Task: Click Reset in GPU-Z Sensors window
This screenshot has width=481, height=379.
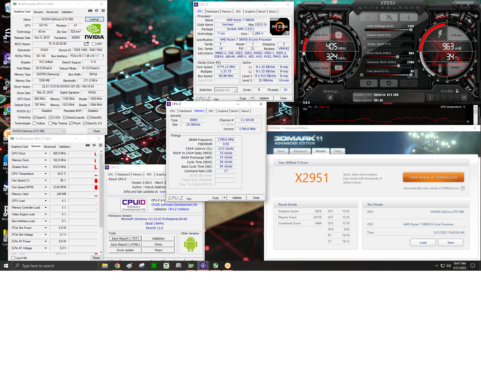Action: 96,258
